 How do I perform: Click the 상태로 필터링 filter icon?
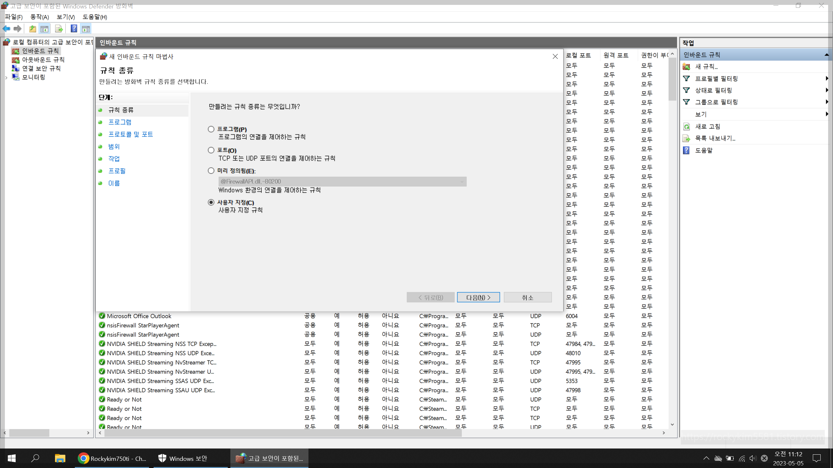click(687, 90)
